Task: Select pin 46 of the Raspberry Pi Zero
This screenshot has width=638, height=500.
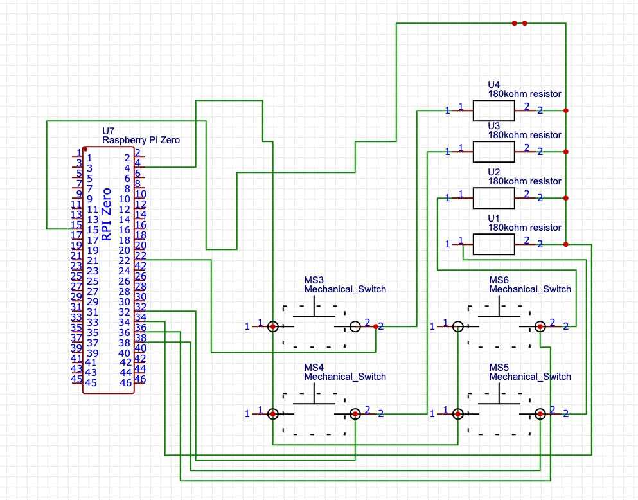Action: [x=139, y=383]
